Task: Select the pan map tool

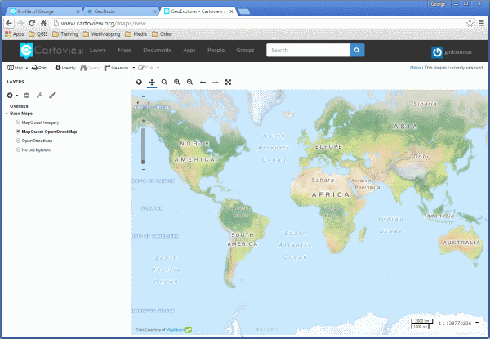Action: [x=152, y=82]
